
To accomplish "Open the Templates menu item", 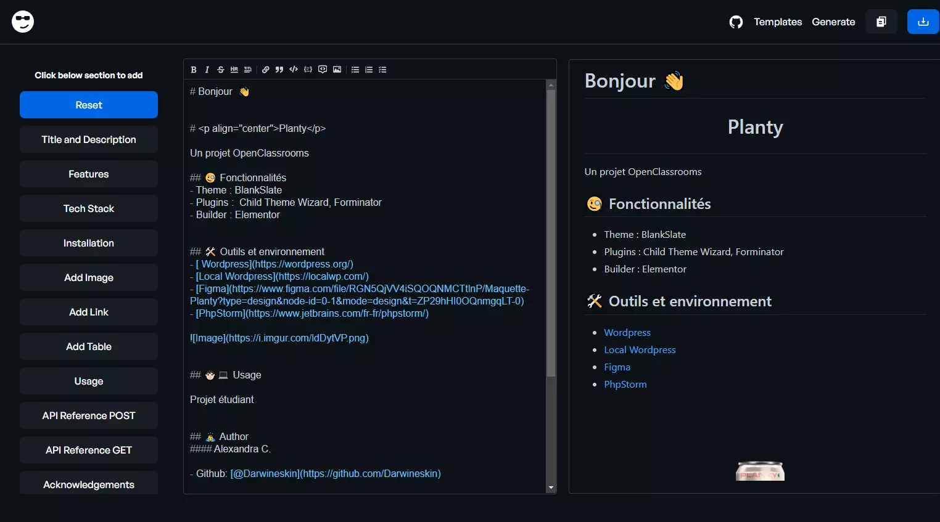I will (778, 22).
